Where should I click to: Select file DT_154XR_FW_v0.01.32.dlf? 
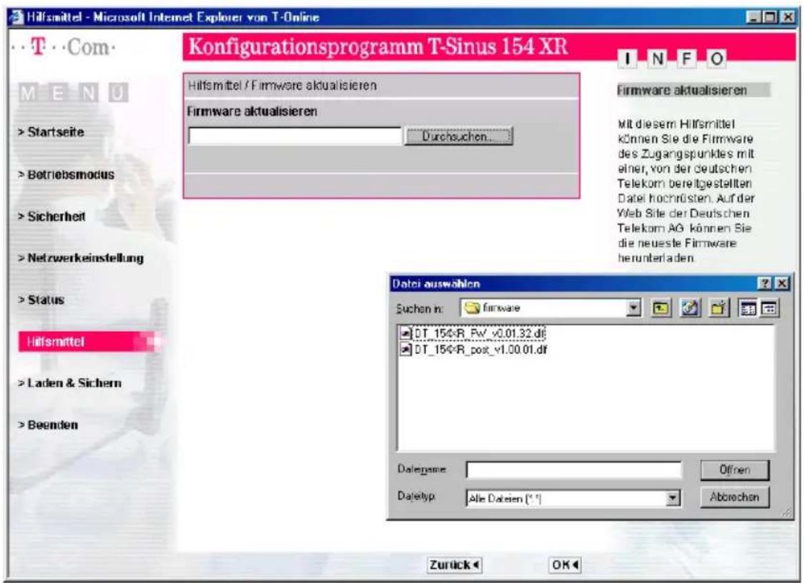pyautogui.click(x=480, y=333)
